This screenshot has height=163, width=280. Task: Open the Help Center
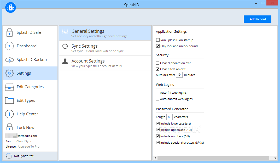coord(30,114)
